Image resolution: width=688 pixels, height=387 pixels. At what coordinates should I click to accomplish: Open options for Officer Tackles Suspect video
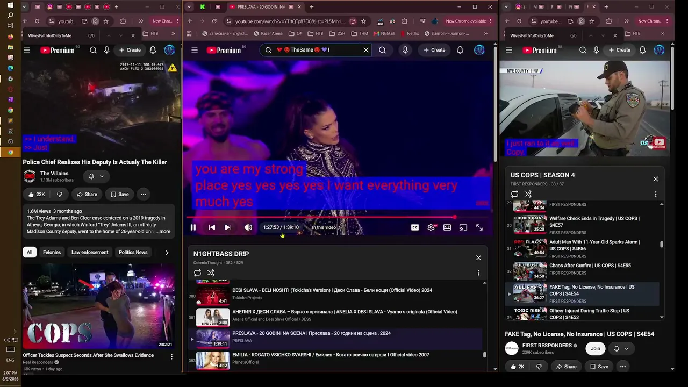pos(171,356)
